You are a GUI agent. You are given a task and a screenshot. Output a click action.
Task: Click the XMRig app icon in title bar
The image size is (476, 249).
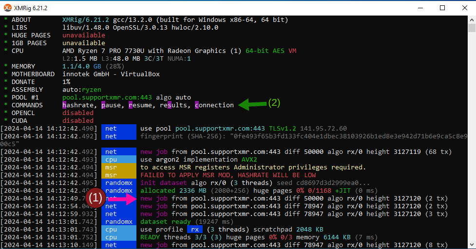pos(8,8)
